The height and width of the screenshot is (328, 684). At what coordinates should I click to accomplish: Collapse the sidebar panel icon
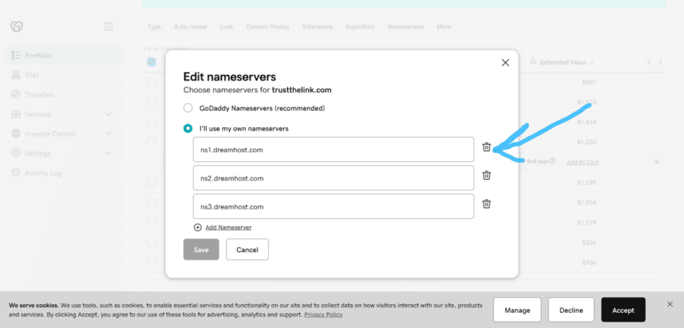pos(109,27)
